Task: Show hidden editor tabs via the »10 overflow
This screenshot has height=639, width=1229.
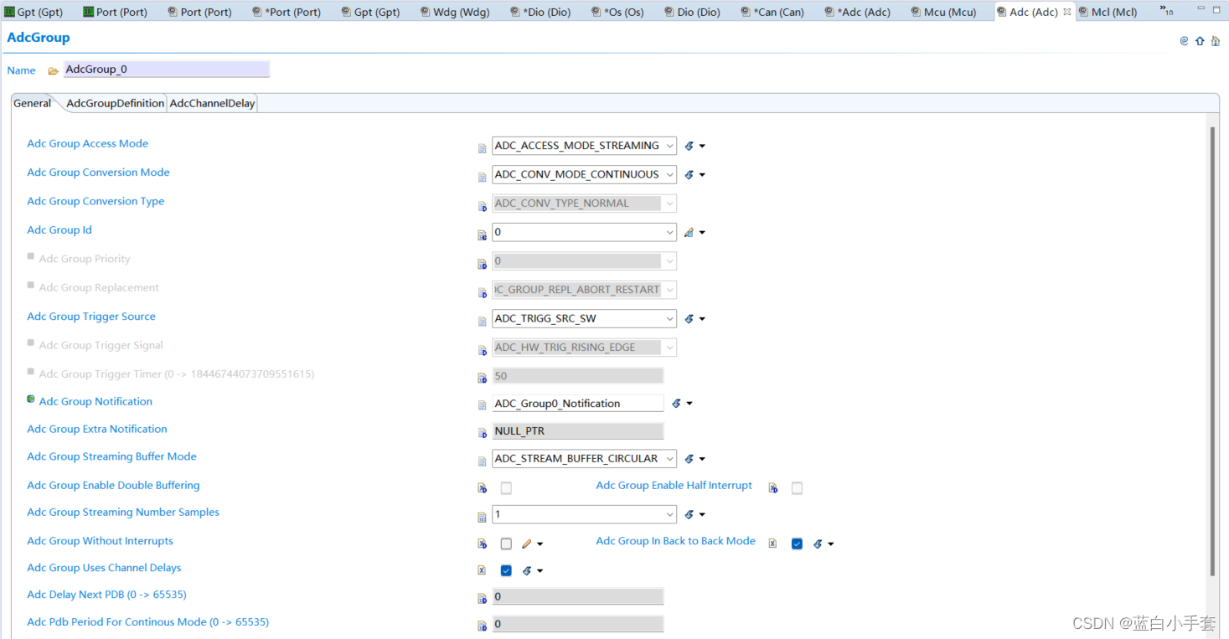Action: [x=1166, y=11]
